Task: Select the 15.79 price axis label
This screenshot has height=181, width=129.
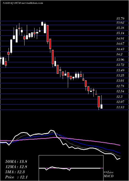Action: pos(120,19)
